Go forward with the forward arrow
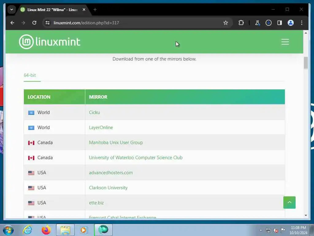Viewport: 314px width, 236px height. coord(23,23)
